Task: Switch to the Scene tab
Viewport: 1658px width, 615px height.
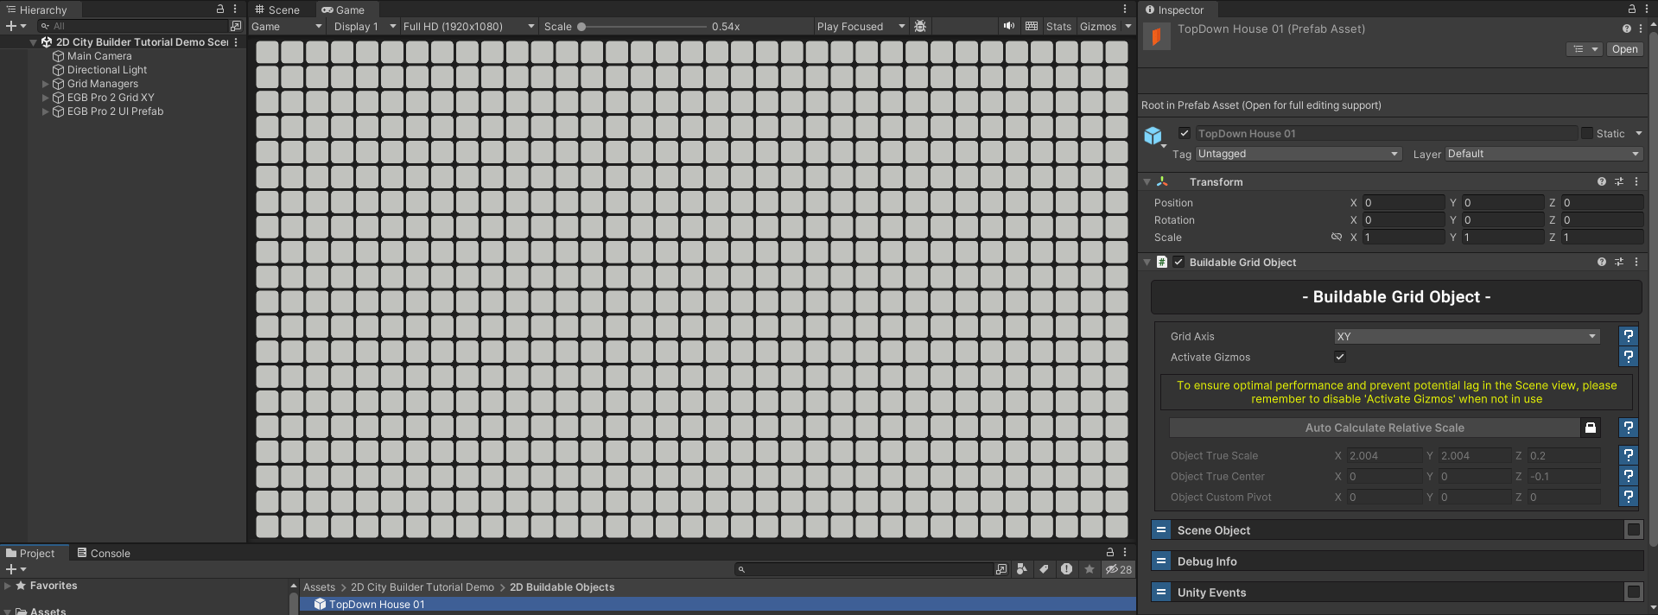Action: pos(276,10)
